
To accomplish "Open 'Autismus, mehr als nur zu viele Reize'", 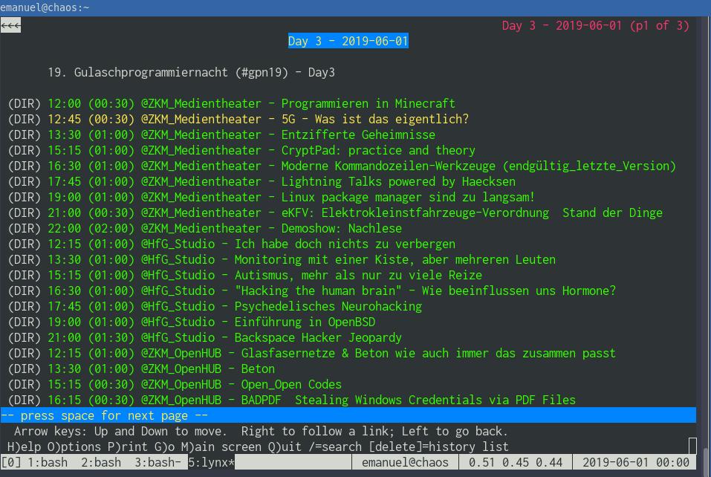I will 264,276.
